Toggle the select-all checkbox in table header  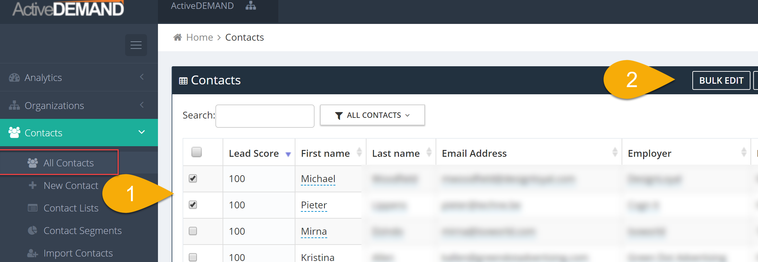point(197,152)
